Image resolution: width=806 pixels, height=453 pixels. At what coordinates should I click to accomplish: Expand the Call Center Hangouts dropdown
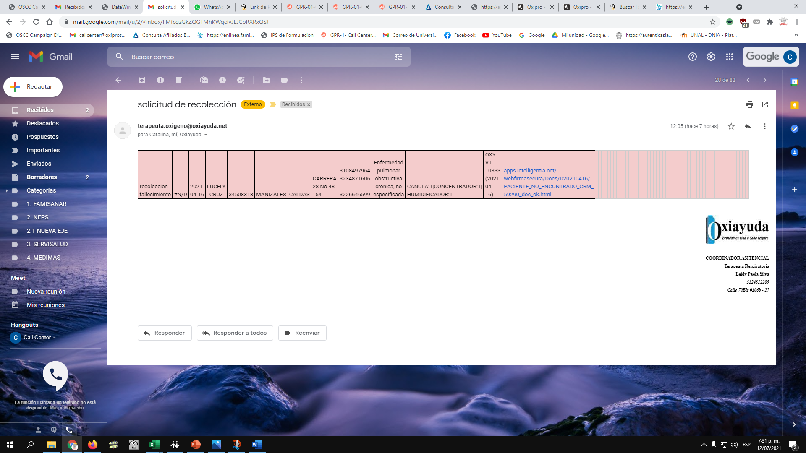coord(54,338)
